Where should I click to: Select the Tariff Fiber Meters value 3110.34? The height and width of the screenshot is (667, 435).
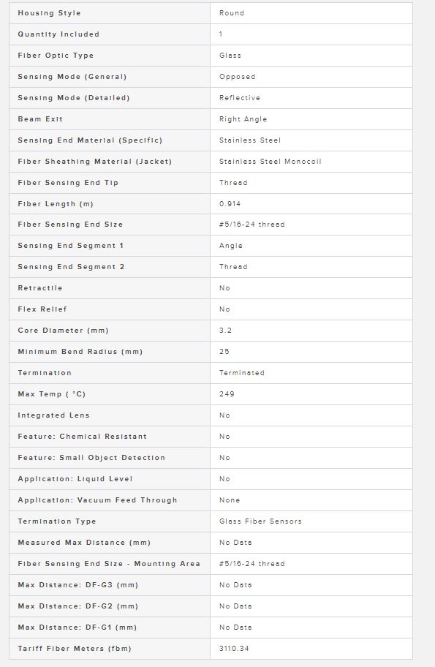[x=234, y=649]
